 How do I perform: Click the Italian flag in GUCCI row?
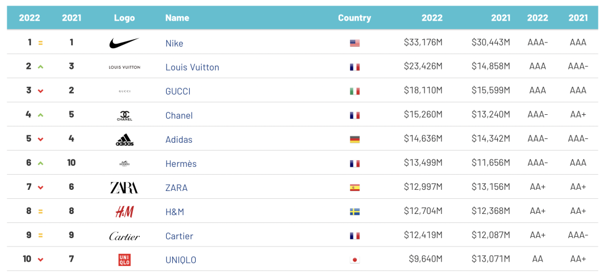tap(355, 91)
